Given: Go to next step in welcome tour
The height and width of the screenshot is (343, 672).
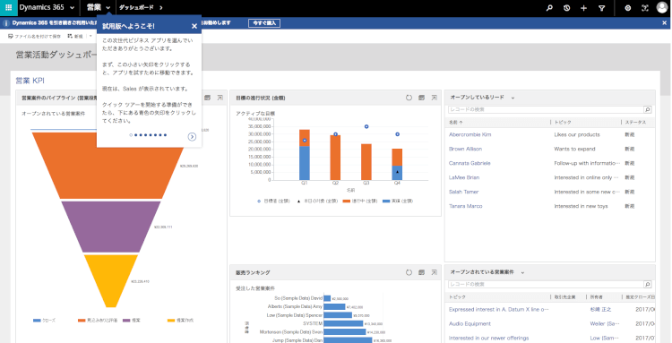Looking at the screenshot, I should point(192,137).
